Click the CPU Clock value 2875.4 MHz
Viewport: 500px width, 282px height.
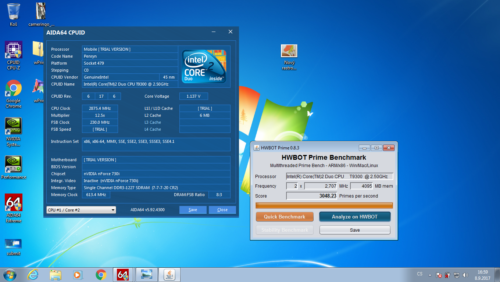(x=100, y=108)
